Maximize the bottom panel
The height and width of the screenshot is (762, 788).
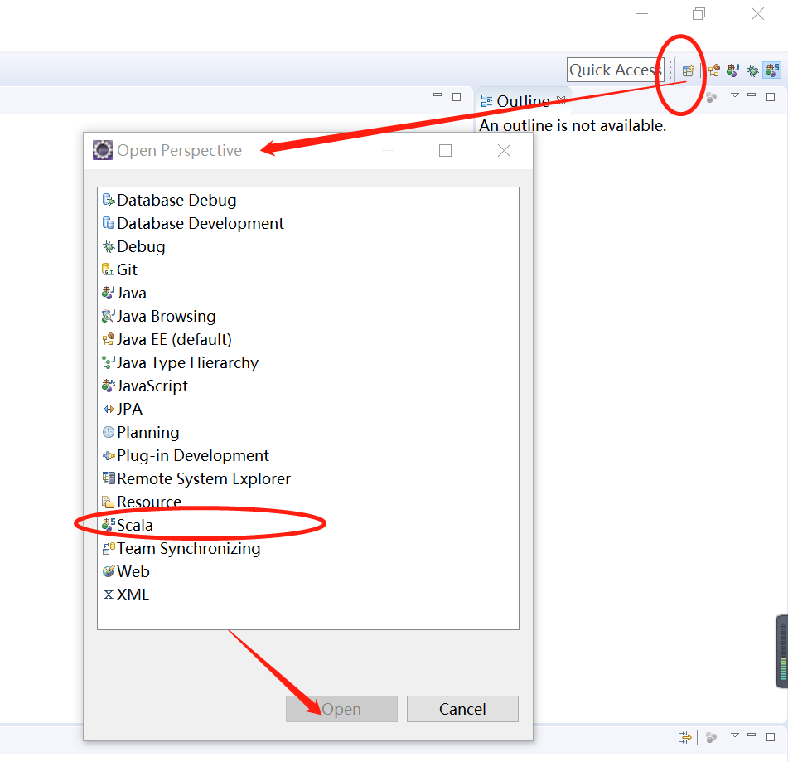(771, 737)
